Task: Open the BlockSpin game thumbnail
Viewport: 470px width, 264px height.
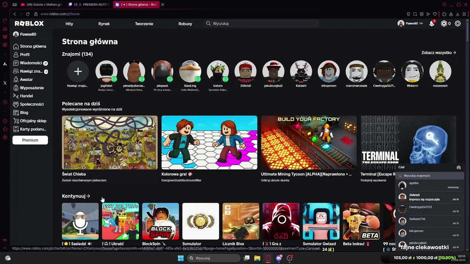Action: (160, 221)
